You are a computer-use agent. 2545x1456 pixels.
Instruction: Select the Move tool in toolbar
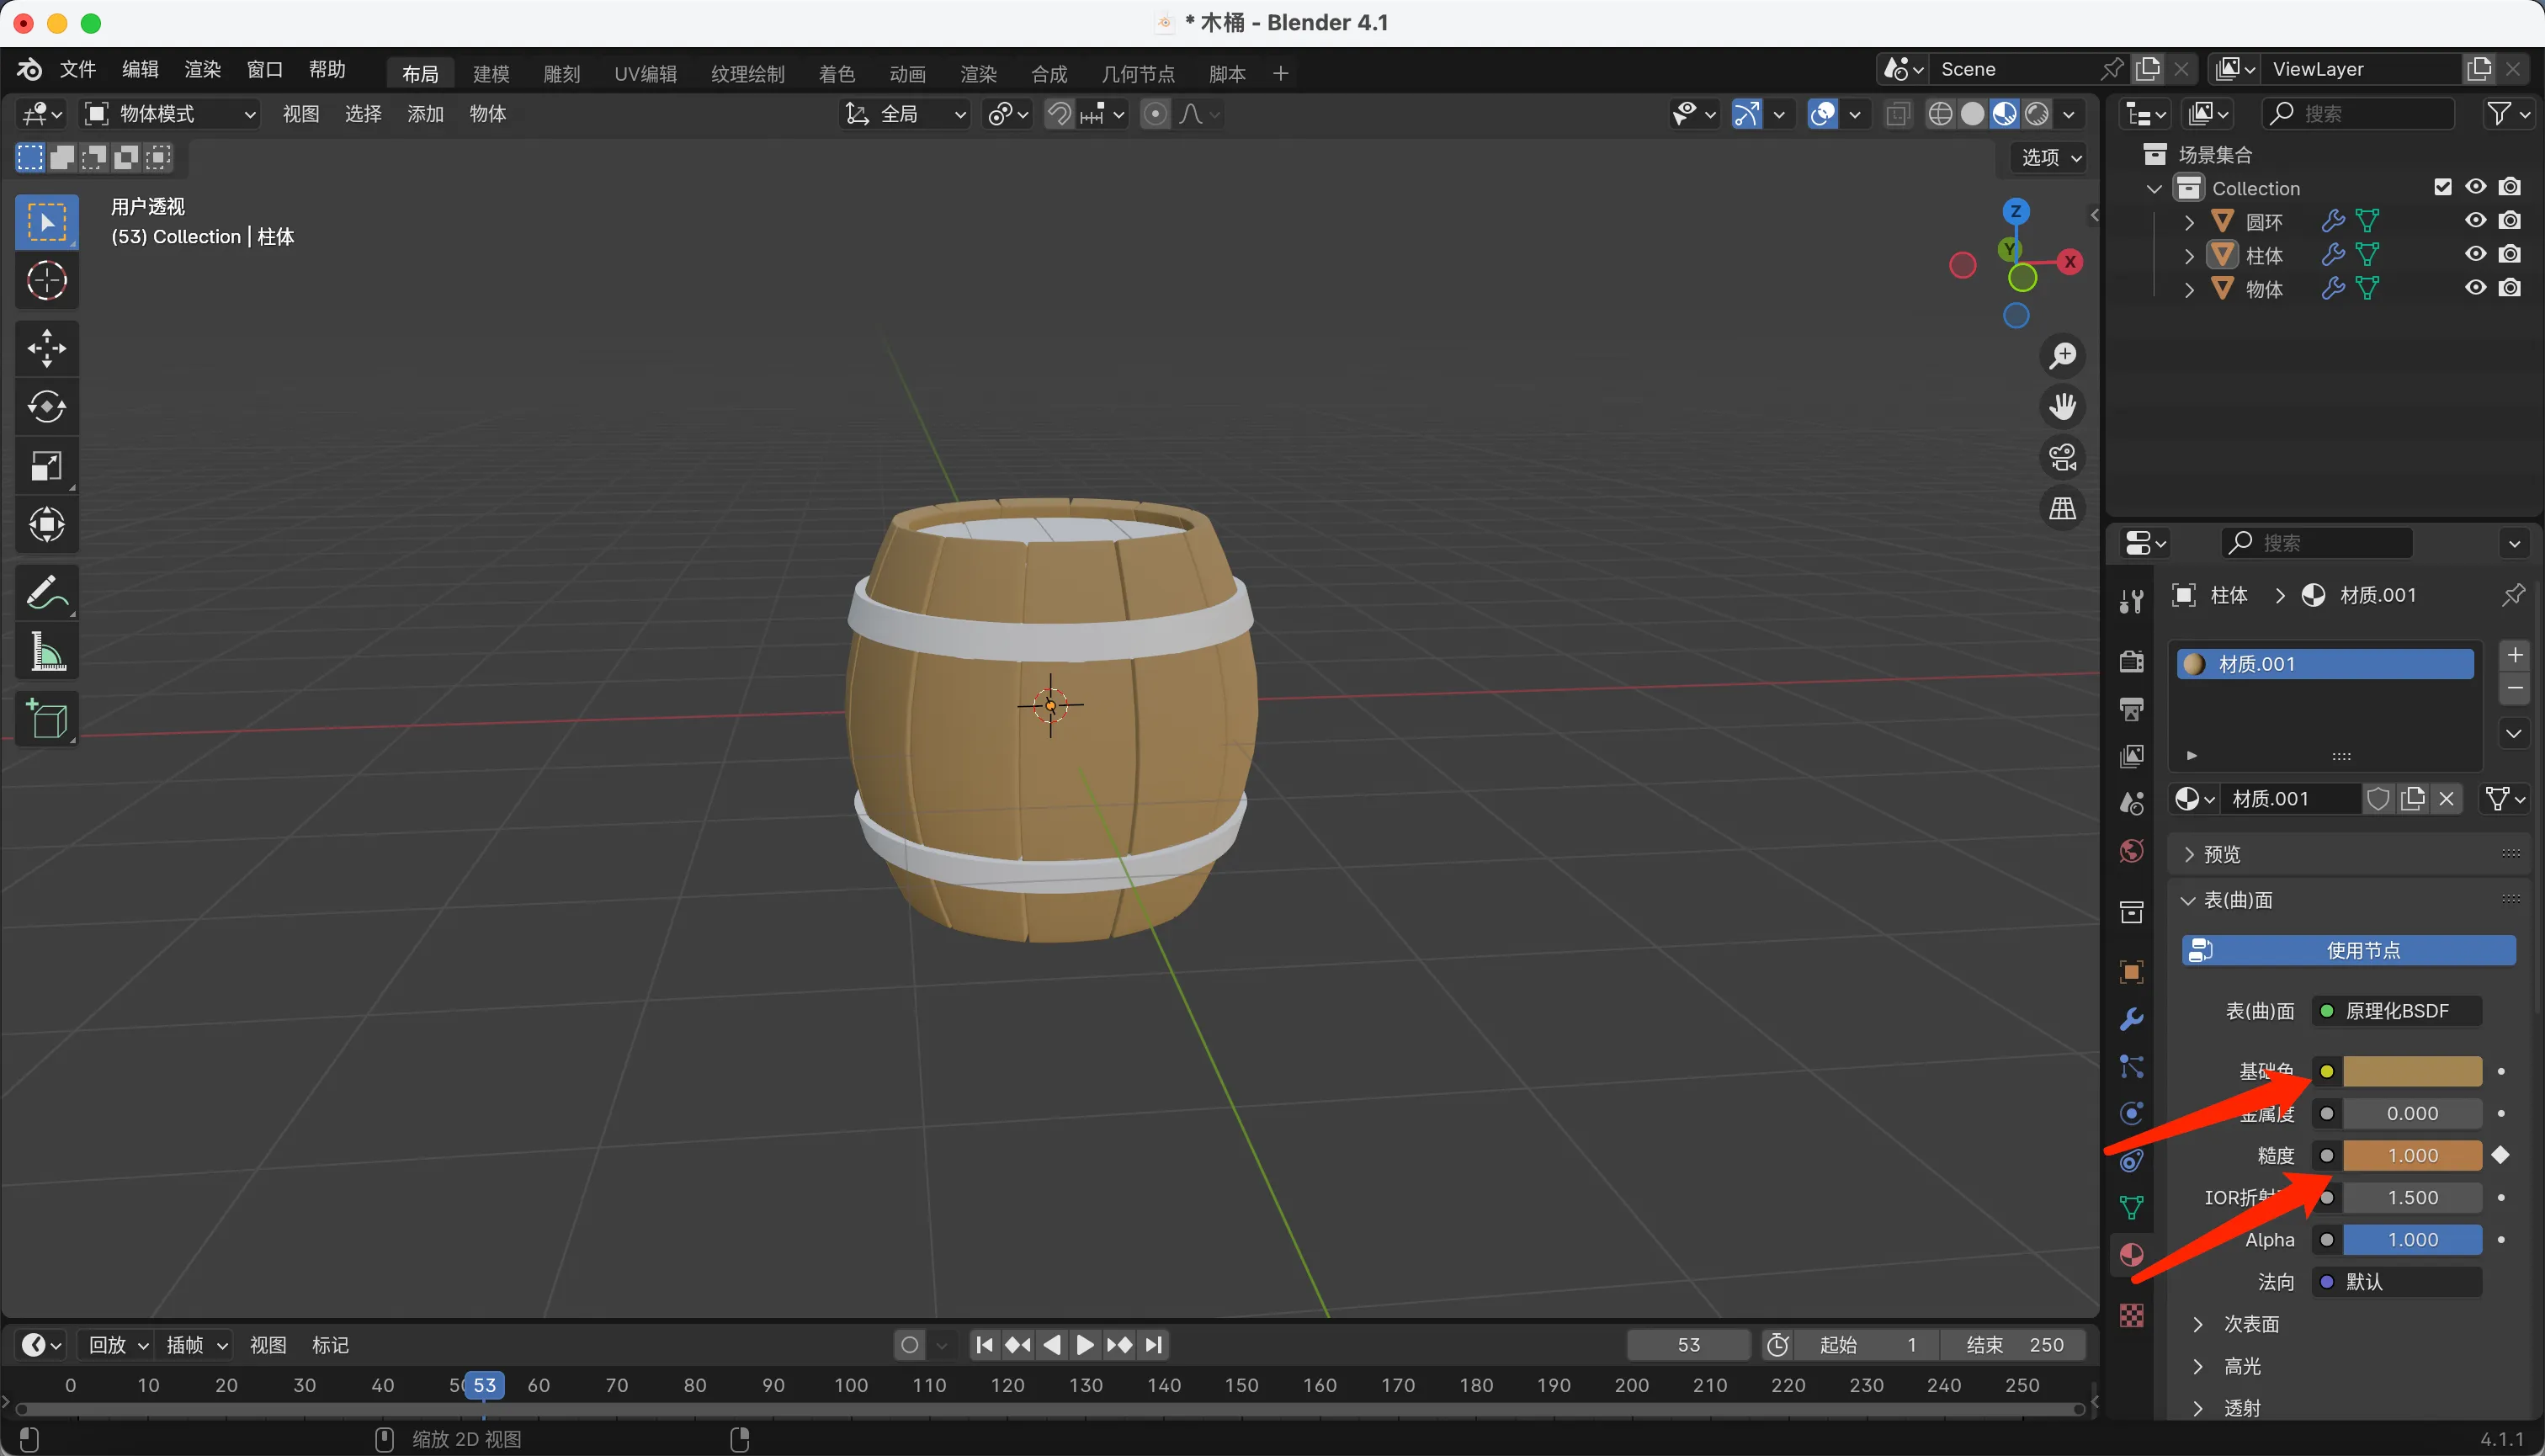(46, 349)
